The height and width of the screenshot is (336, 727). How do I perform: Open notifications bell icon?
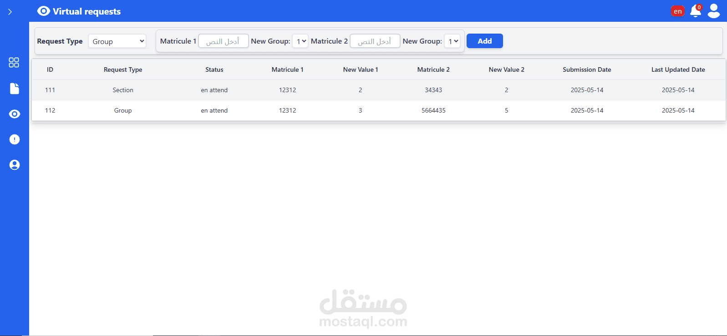(x=696, y=11)
